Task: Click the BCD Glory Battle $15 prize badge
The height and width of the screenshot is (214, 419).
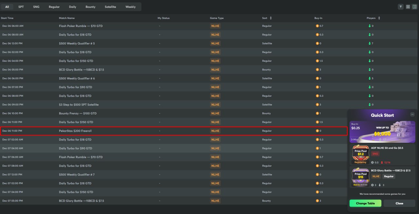Action: (360, 176)
